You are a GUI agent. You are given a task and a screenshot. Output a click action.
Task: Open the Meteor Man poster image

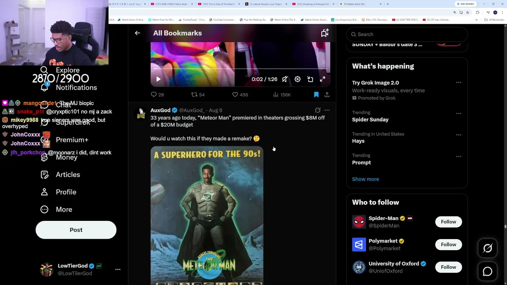tap(207, 216)
